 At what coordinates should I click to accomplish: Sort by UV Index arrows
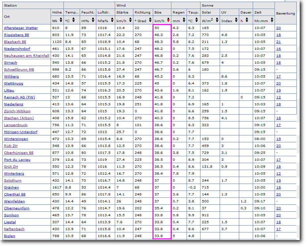(x=236, y=20)
